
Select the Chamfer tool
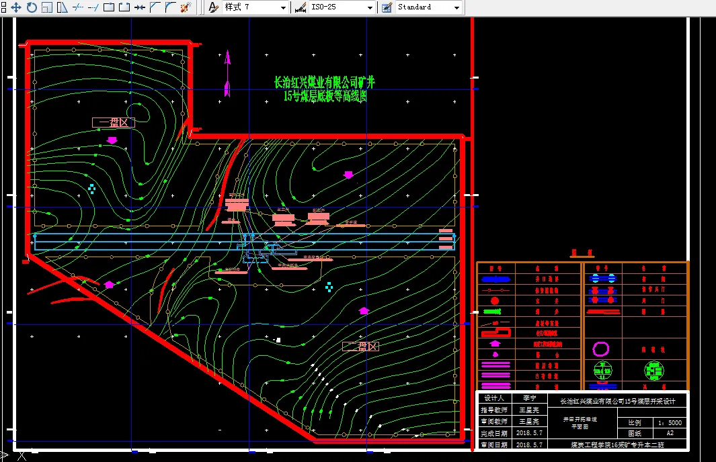coord(155,7)
